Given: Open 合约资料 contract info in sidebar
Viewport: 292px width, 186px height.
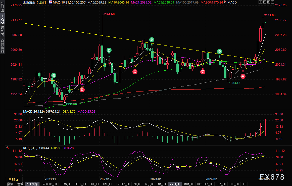Looking at the screenshot, I should point(3,46).
